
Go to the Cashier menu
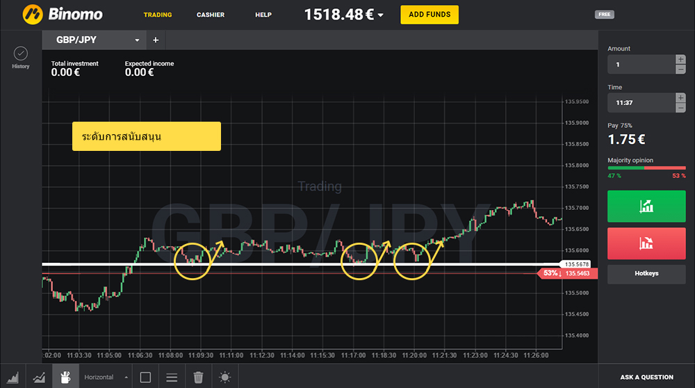tap(210, 15)
